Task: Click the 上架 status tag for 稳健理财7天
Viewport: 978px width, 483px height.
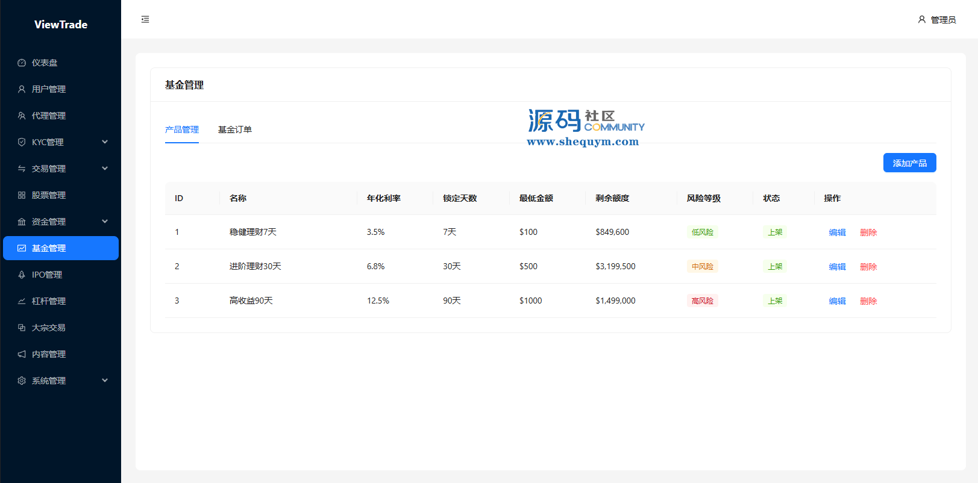Action: click(775, 232)
